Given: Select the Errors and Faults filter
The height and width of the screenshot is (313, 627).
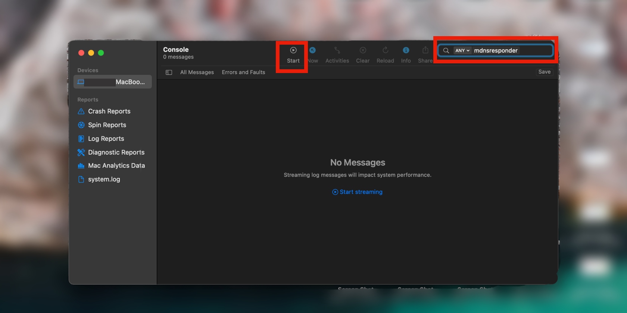Looking at the screenshot, I should [243, 72].
